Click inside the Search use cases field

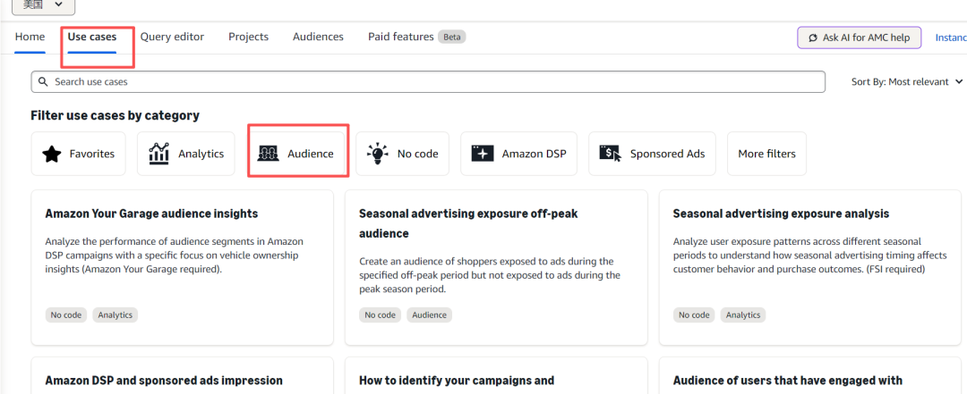click(x=430, y=81)
